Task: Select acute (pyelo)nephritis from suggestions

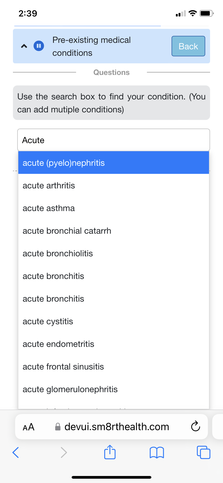Action: coord(113,163)
